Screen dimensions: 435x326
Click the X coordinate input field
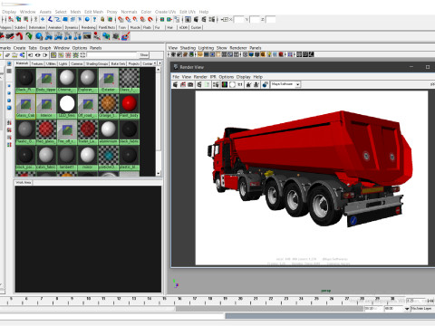click(238, 20)
